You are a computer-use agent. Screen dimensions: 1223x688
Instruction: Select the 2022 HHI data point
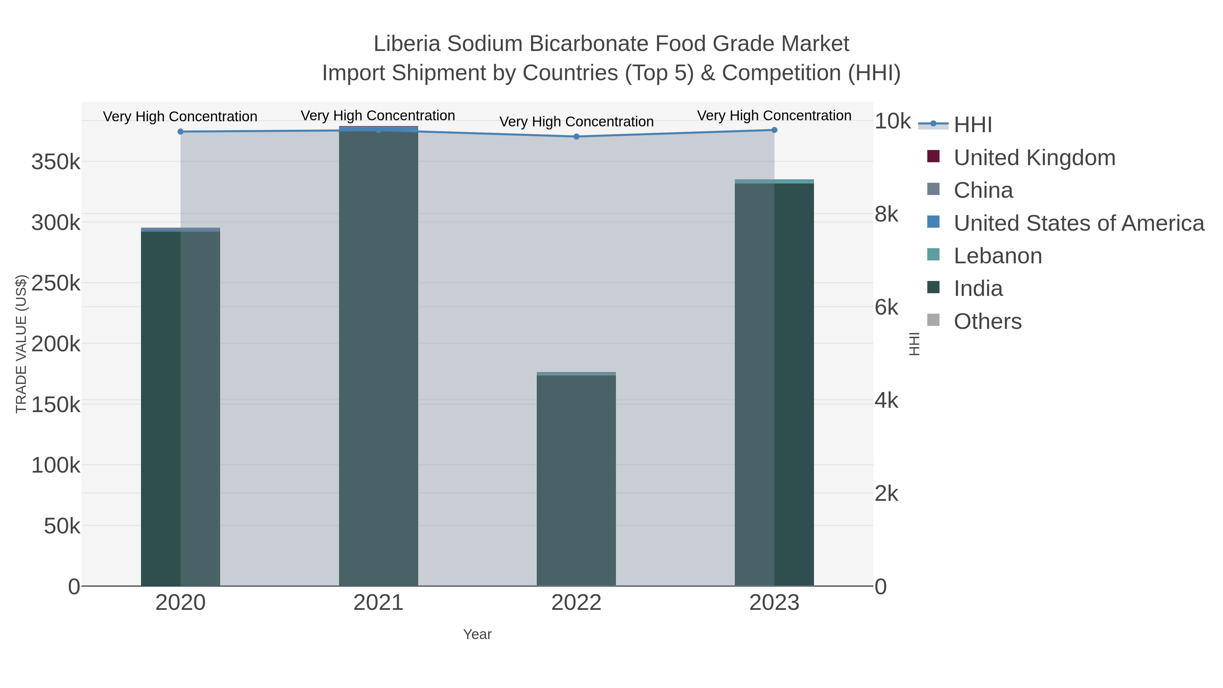(x=577, y=137)
